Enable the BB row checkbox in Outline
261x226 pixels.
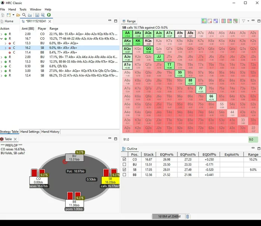(124, 175)
